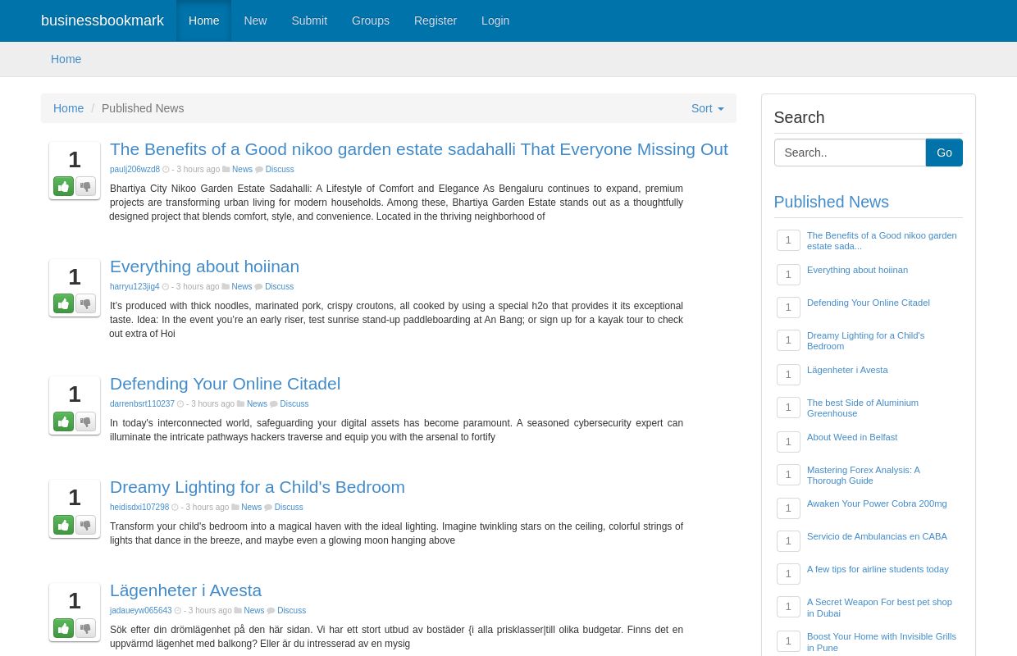The width and height of the screenshot is (1017, 656).
Task: Switch to the New section
Action: pyautogui.click(x=255, y=20)
